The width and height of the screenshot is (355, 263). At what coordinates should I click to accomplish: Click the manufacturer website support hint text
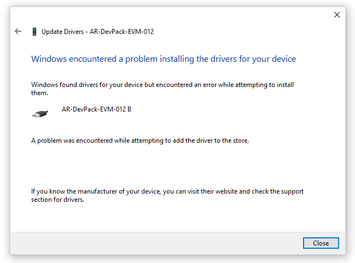click(167, 195)
